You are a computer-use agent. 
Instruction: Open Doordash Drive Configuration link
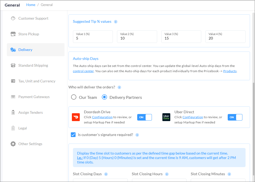(x=102, y=117)
